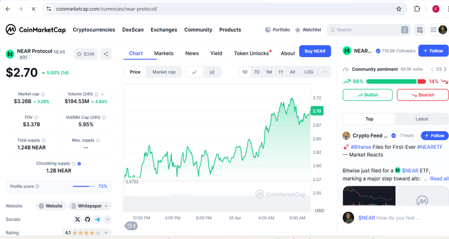Expand more Socials chevron
The width and height of the screenshot is (449, 239).
click(x=108, y=220)
